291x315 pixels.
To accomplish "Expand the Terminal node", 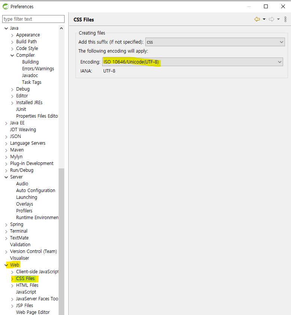I will point(6,232).
